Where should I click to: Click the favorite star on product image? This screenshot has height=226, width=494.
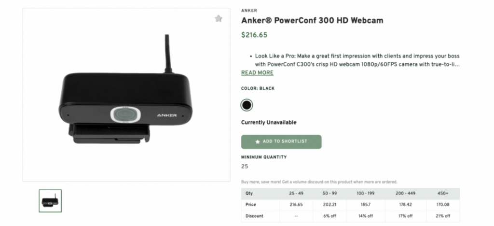(x=219, y=19)
